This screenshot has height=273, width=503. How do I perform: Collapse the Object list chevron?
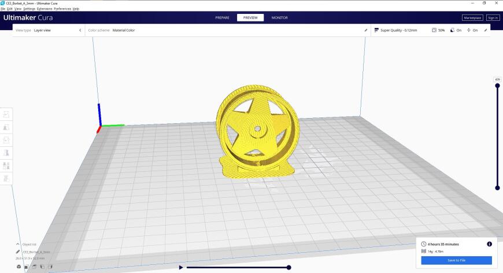coord(18,245)
